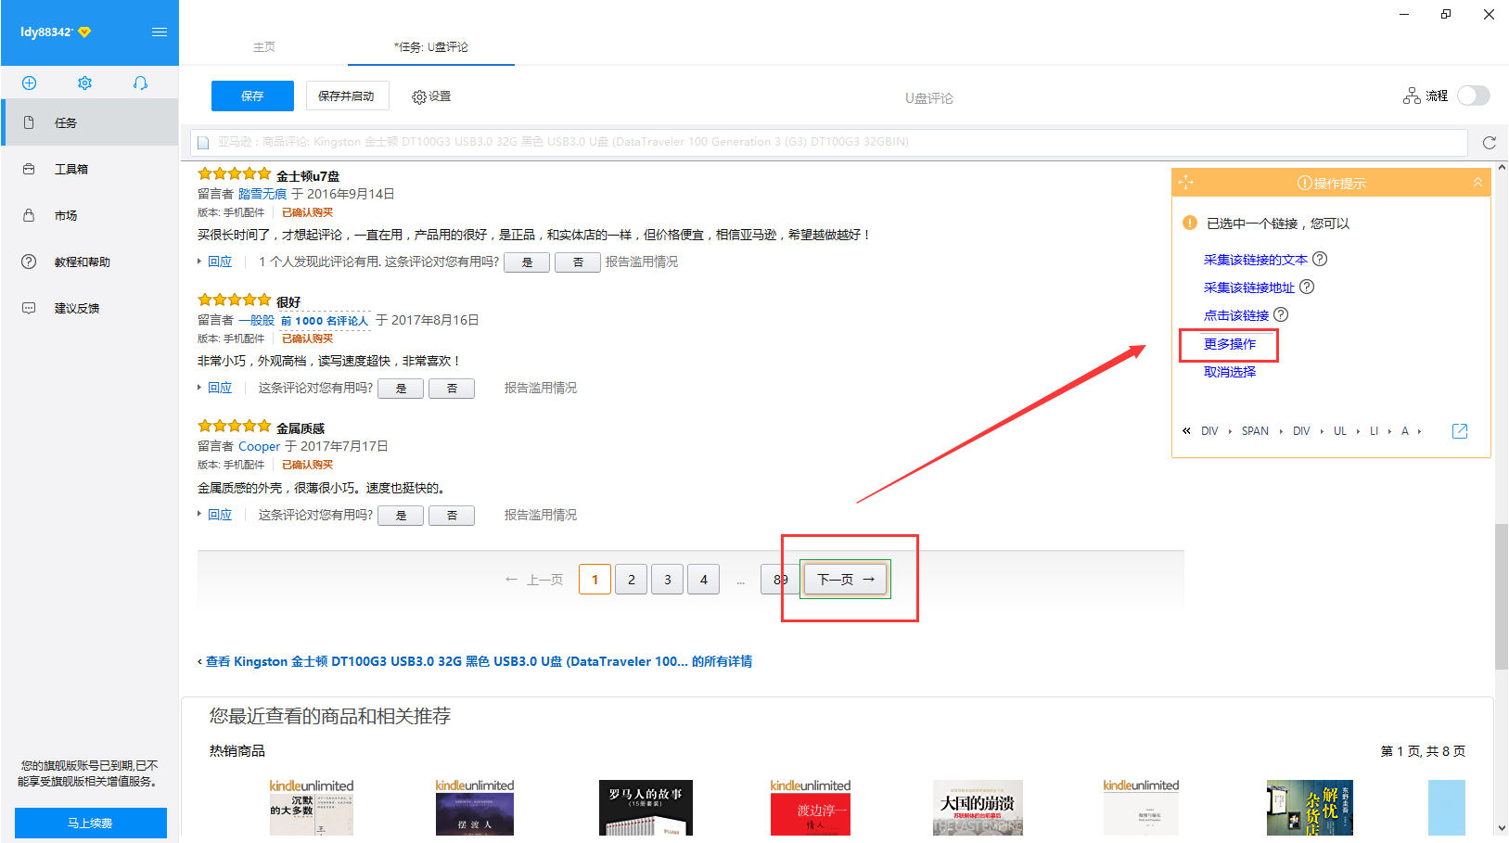The image size is (1509, 843).
Task: Click 是 for the 金士顿u7盘 review
Action: [x=527, y=262]
